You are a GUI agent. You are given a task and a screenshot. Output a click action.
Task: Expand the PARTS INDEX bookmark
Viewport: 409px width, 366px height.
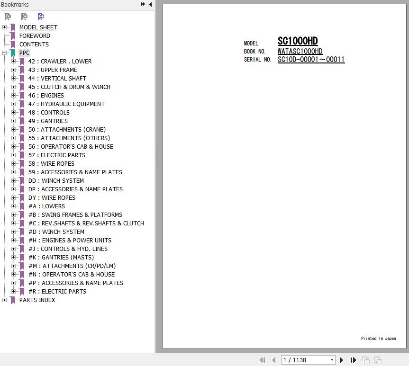tap(4, 300)
